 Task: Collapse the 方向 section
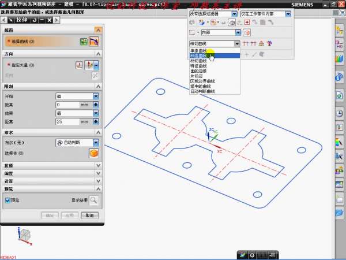[x=98, y=54]
